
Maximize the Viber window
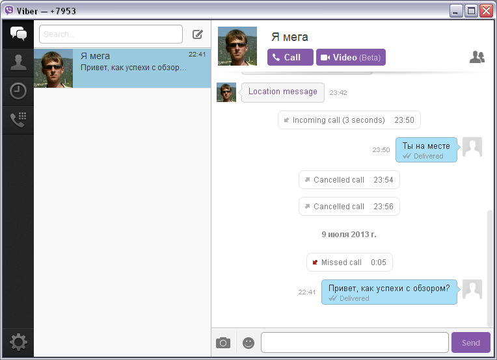472,11
